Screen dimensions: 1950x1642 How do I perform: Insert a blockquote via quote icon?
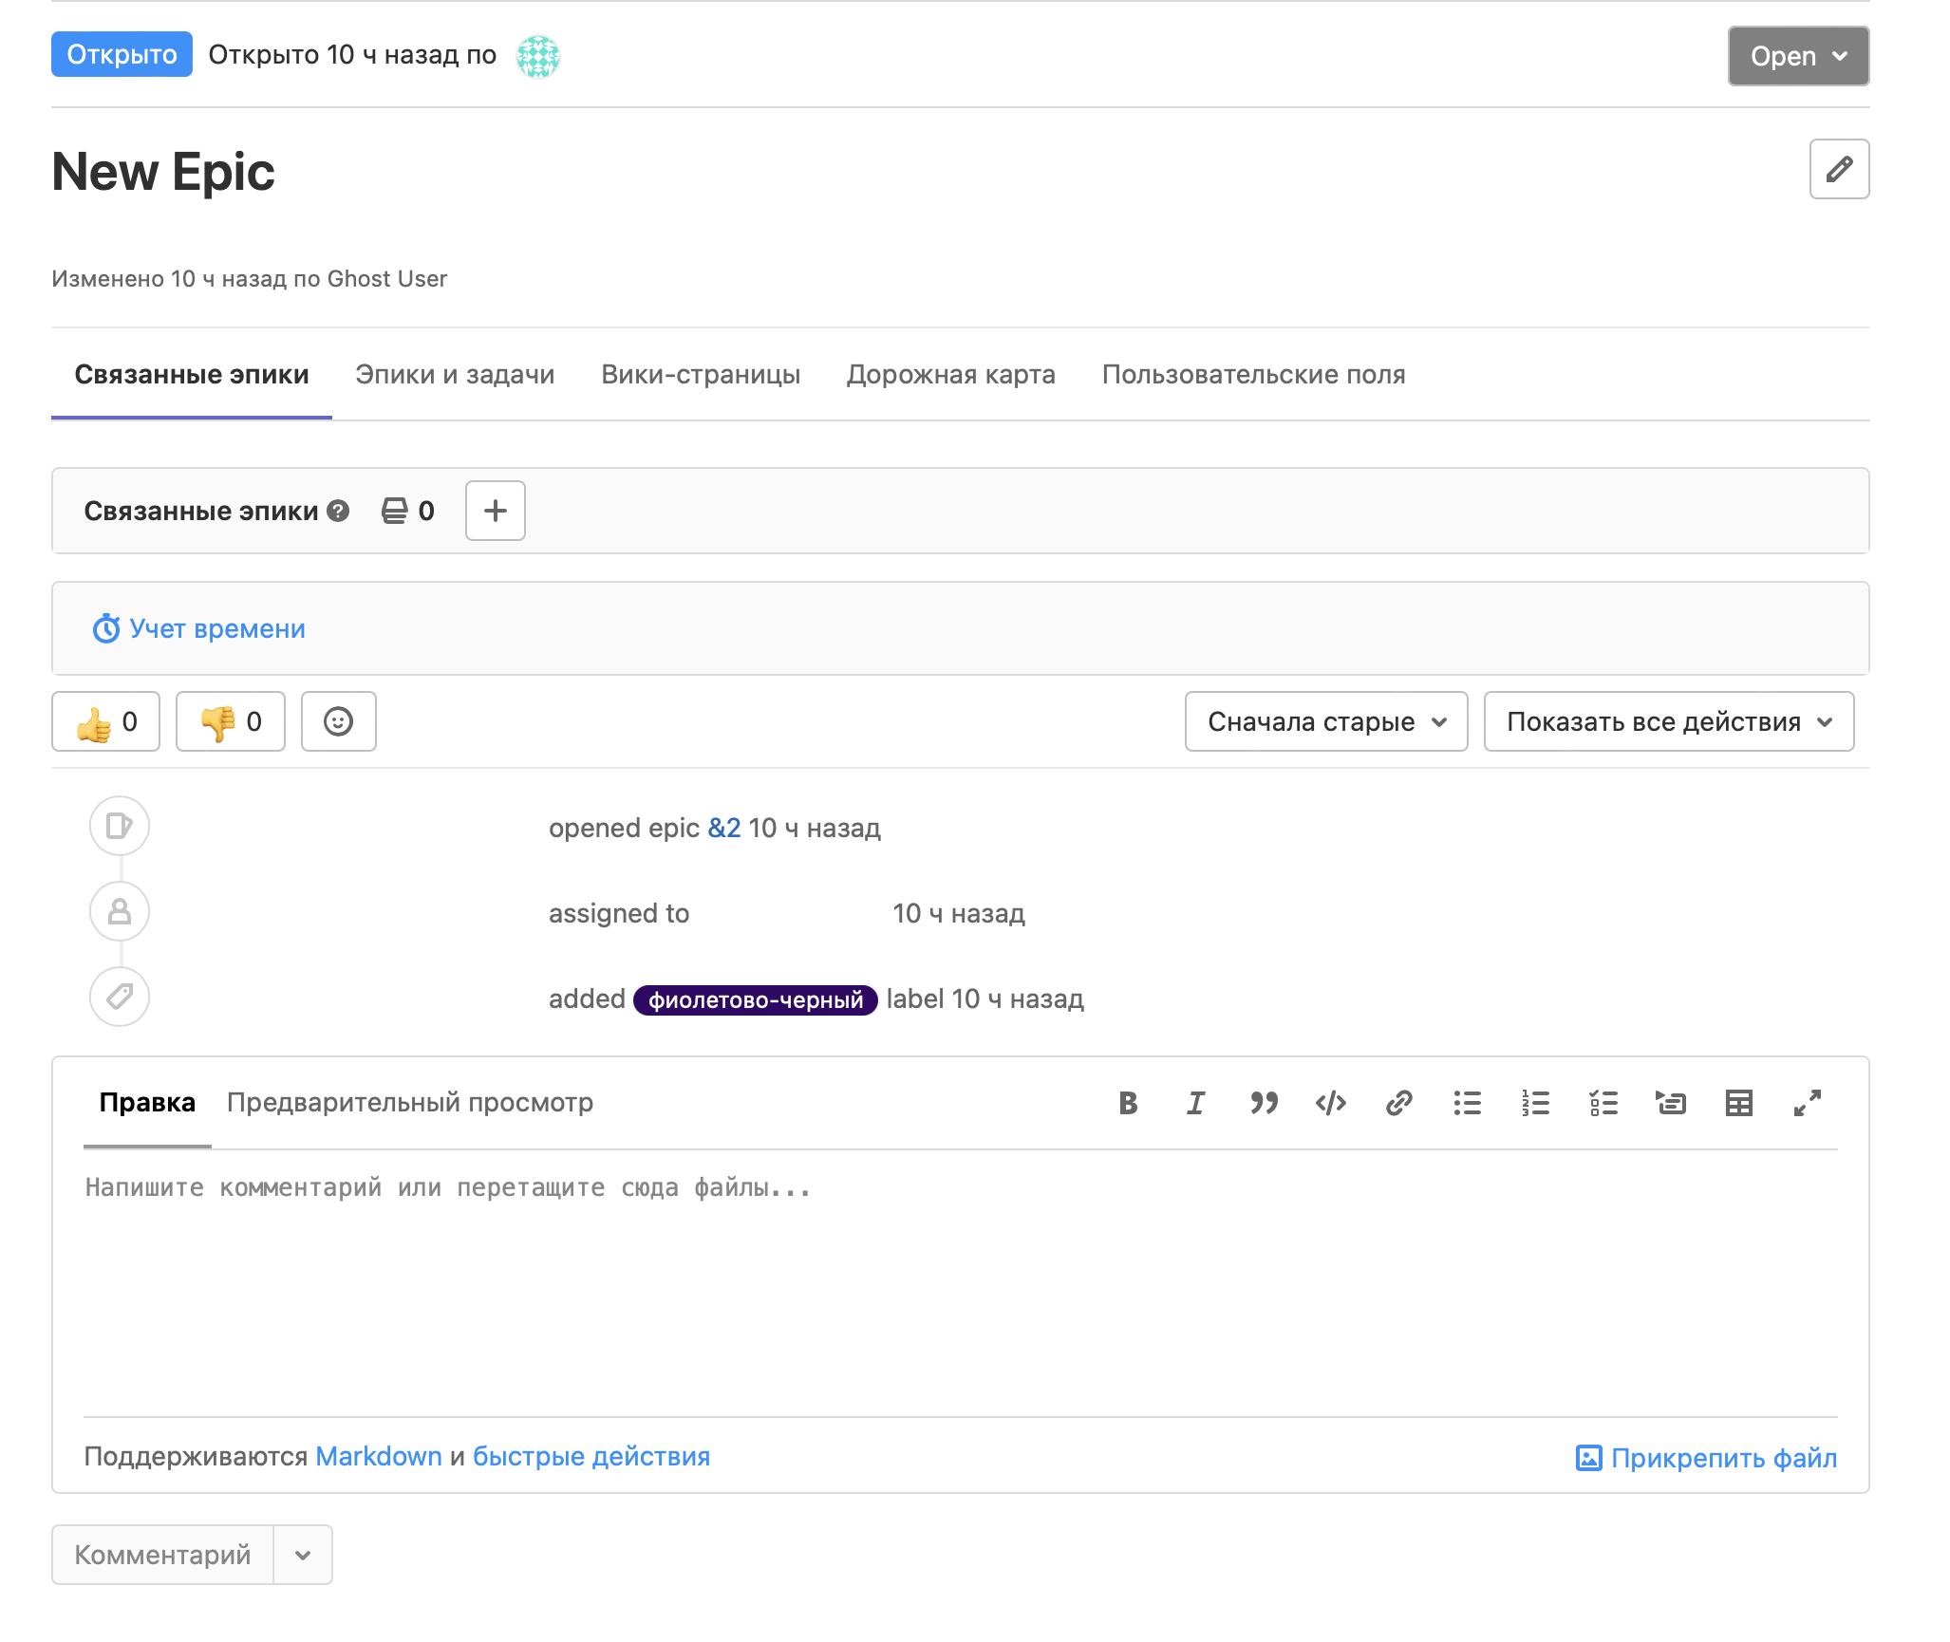tap(1263, 1103)
